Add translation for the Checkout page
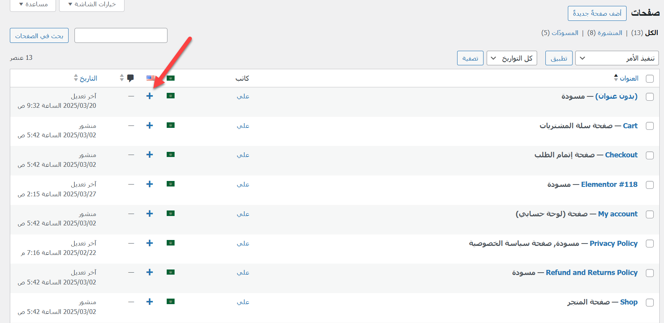This screenshot has height=323, width=664. pyautogui.click(x=149, y=155)
